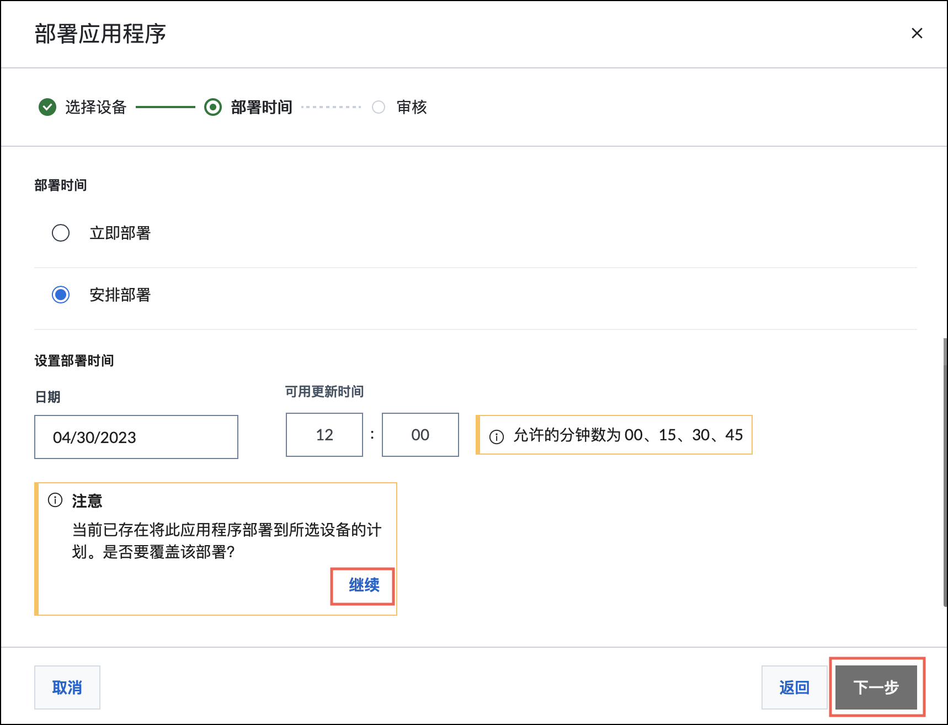Click the 取消 button
This screenshot has height=725, width=948.
[x=67, y=687]
